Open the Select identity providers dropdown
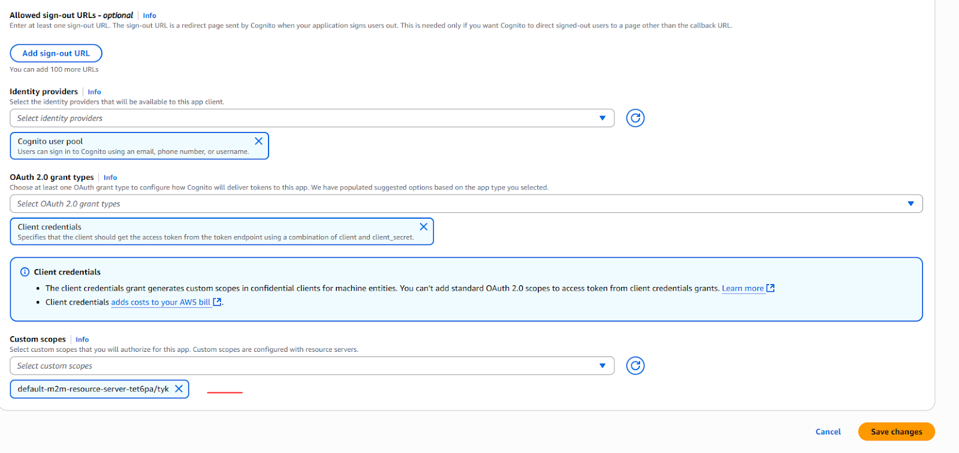959x453 pixels. coord(312,118)
